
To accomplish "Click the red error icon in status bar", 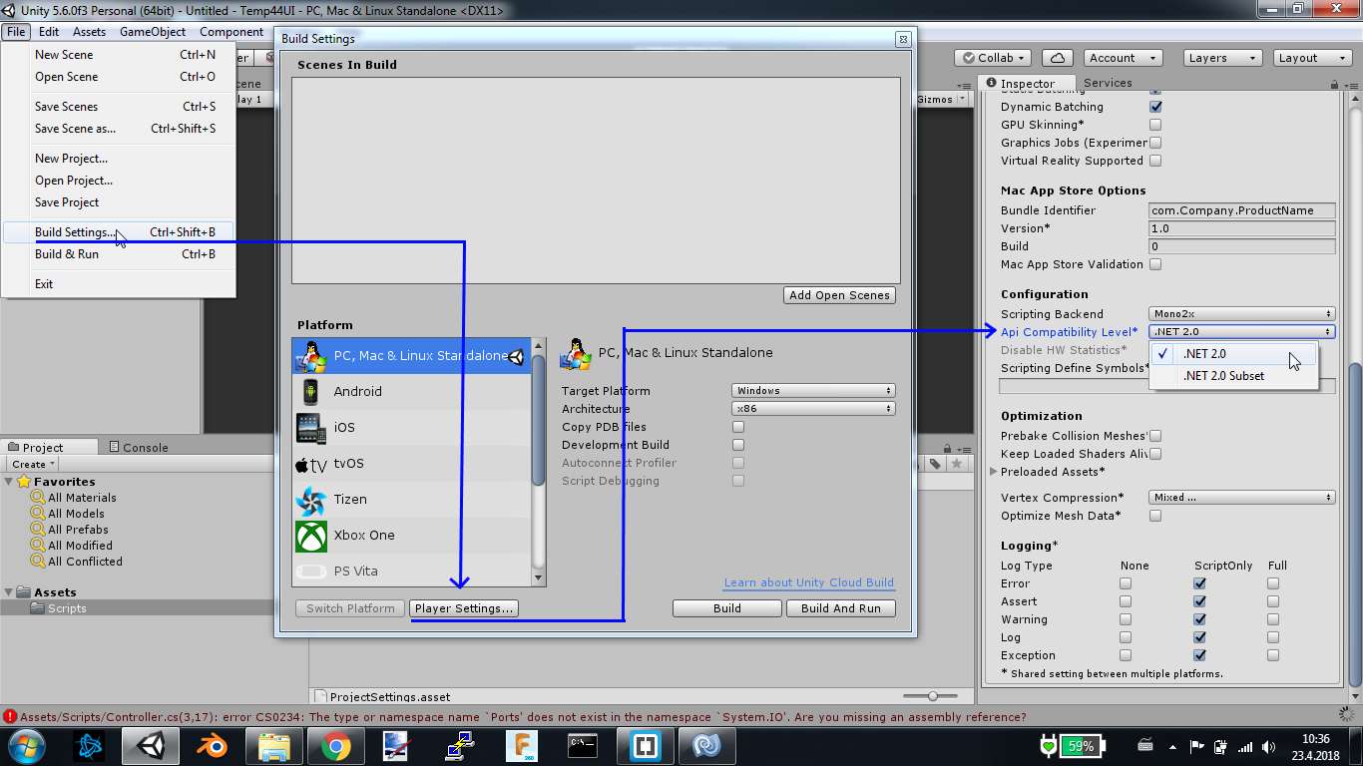I will coord(10,716).
